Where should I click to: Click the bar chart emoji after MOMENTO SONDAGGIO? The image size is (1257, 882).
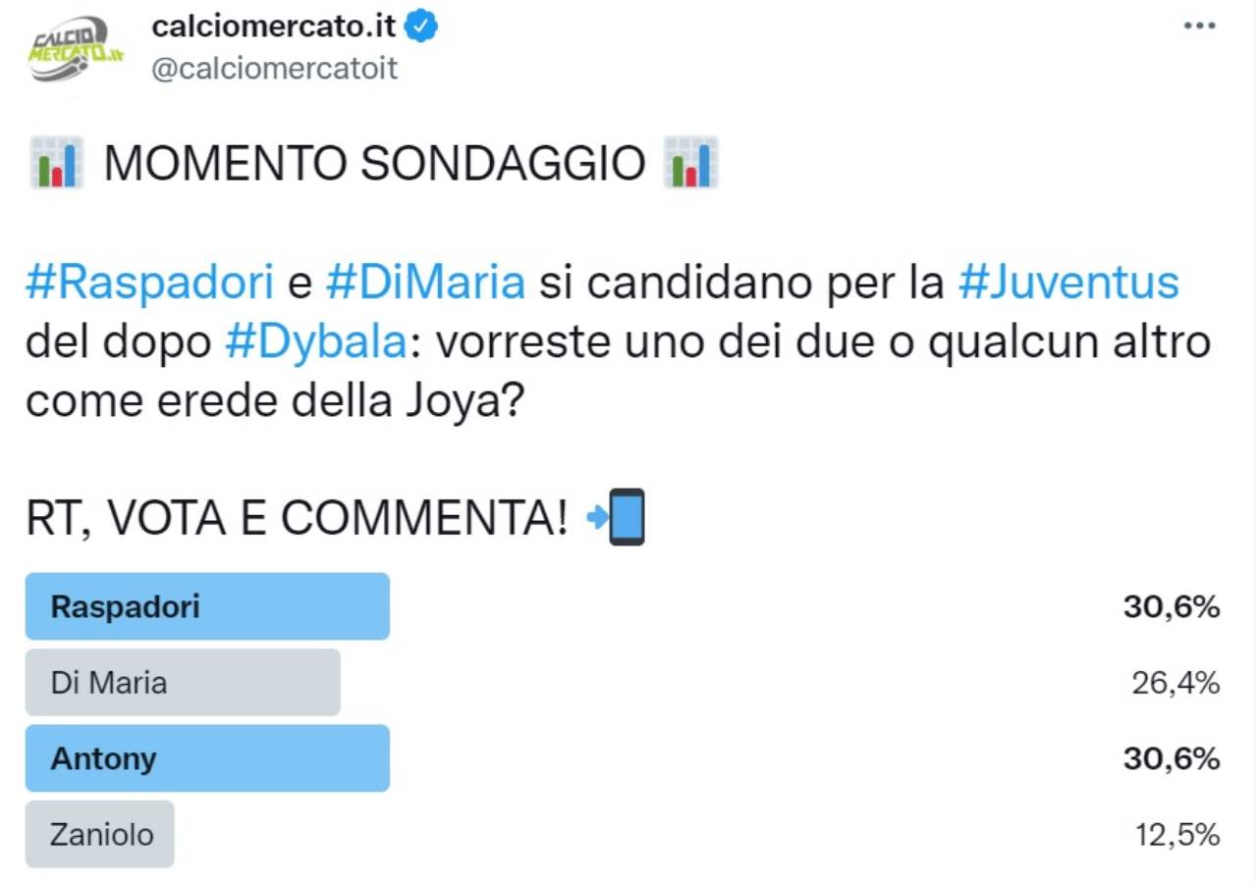click(x=691, y=163)
